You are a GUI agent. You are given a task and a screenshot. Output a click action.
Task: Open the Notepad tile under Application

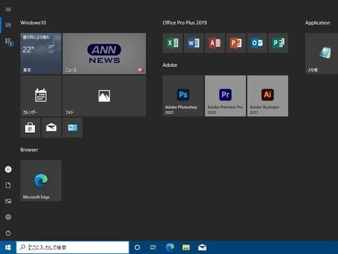(x=321, y=54)
